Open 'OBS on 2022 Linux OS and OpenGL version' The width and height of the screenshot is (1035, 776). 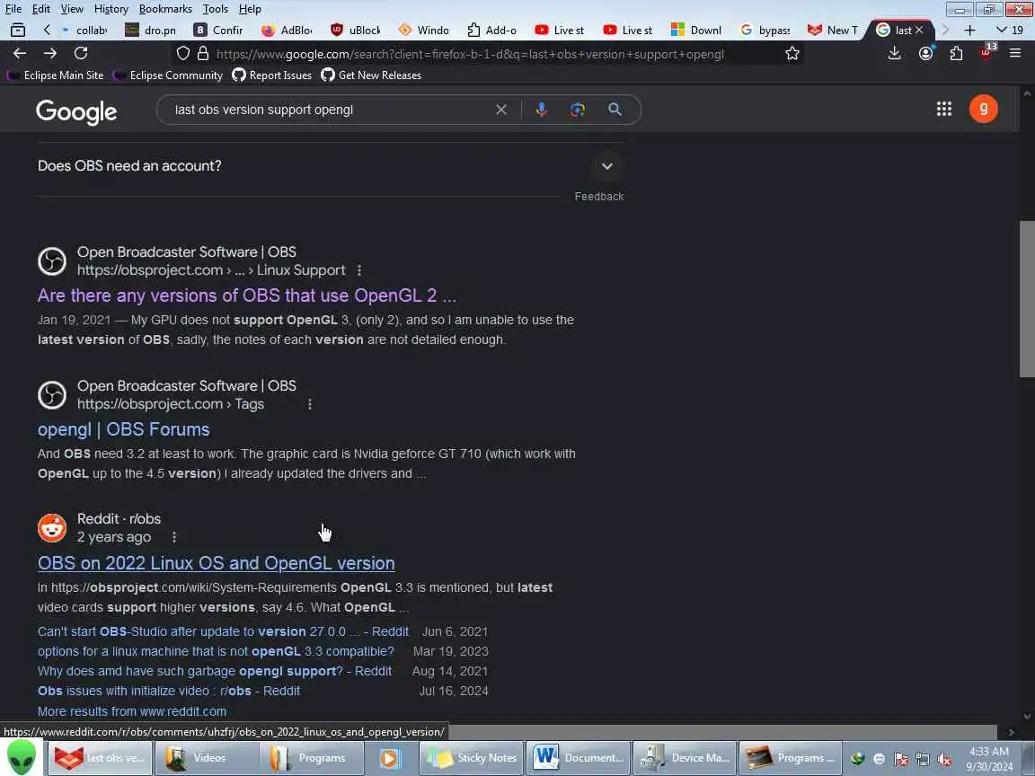click(216, 563)
